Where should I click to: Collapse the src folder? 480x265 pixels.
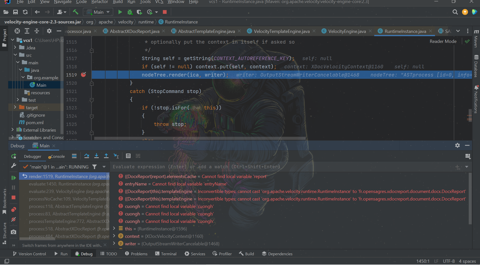15,55
